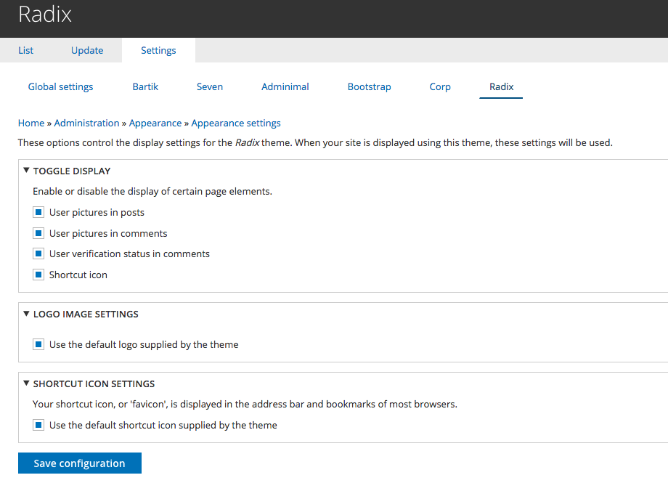Select the Bartik theme tab

pyautogui.click(x=145, y=86)
